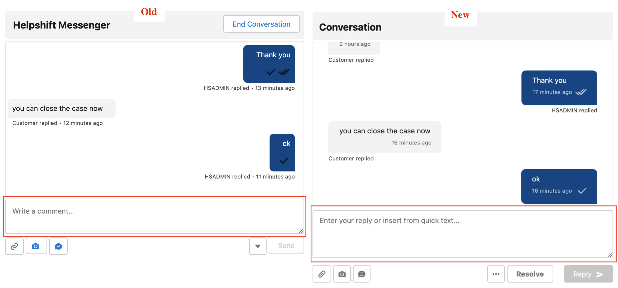Viewport: 618px width, 288px height.
Task: Click the paperclip attachment icon
Action: (x=322, y=274)
